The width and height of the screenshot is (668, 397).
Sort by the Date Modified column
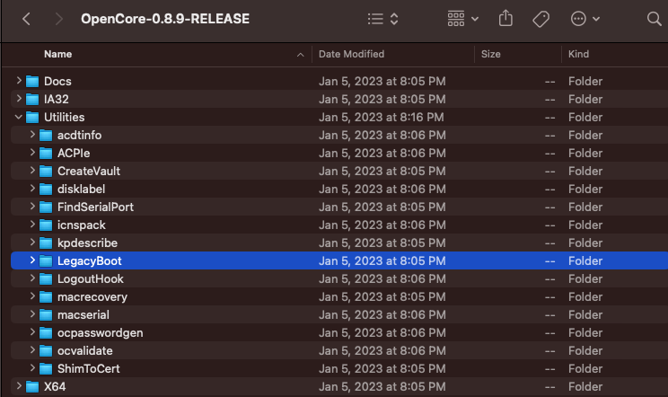click(351, 54)
